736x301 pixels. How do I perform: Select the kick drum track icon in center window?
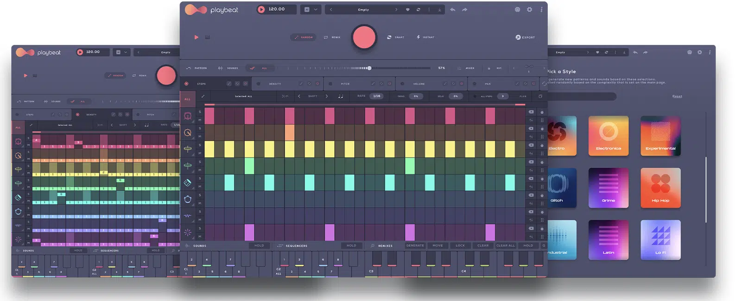point(188,116)
